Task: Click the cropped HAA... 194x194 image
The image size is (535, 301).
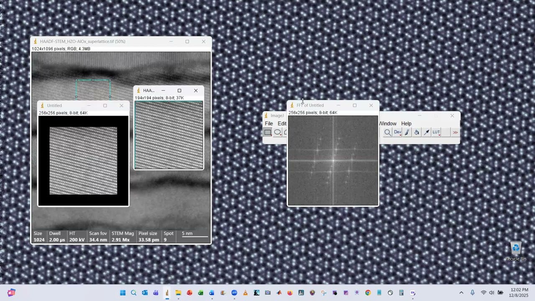Action: click(x=169, y=135)
